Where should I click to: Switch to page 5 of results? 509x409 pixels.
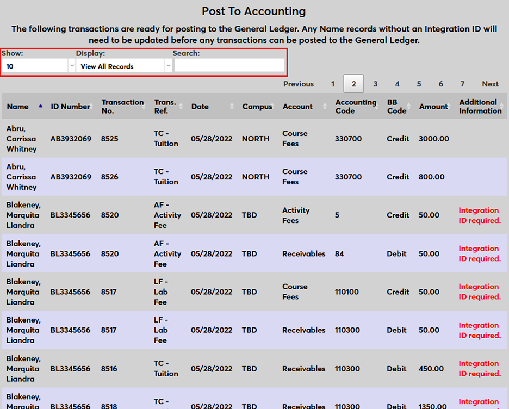(419, 84)
